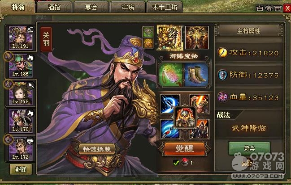This screenshot has width=291, height=185.
Task: Click the golden 极 weapon equipment slot
Action: (x=170, y=38)
